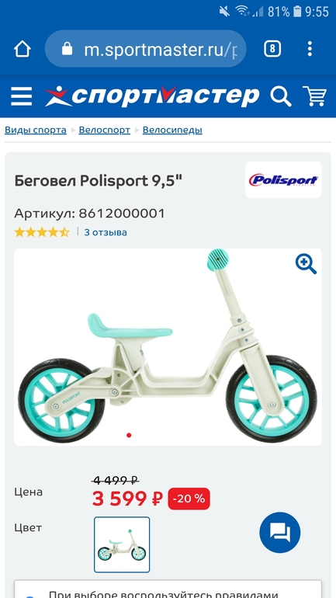
Task: Tap the red image carousel dot
Action: click(129, 435)
